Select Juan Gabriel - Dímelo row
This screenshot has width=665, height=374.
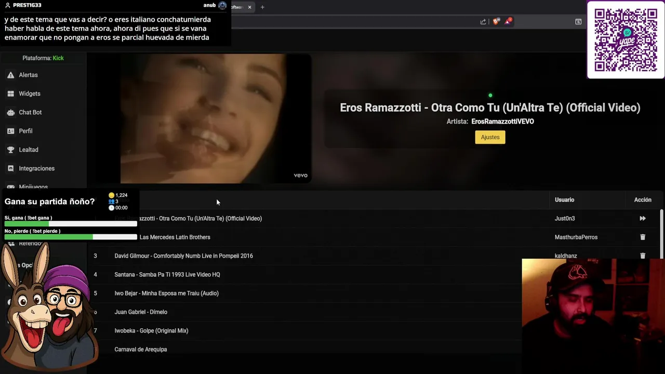[304, 312]
